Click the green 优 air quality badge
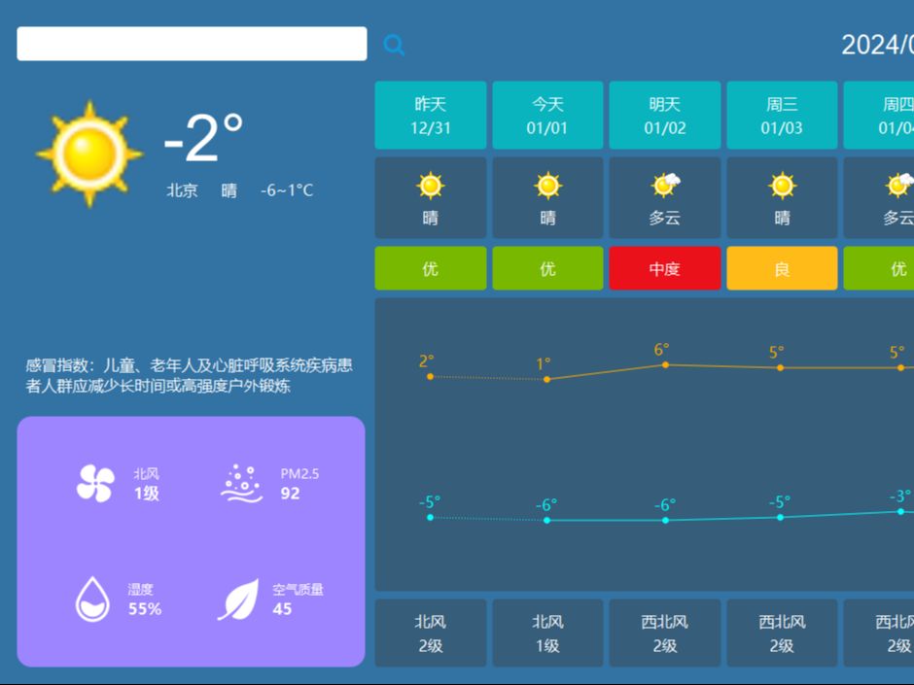This screenshot has height=685, width=914. coord(431,268)
